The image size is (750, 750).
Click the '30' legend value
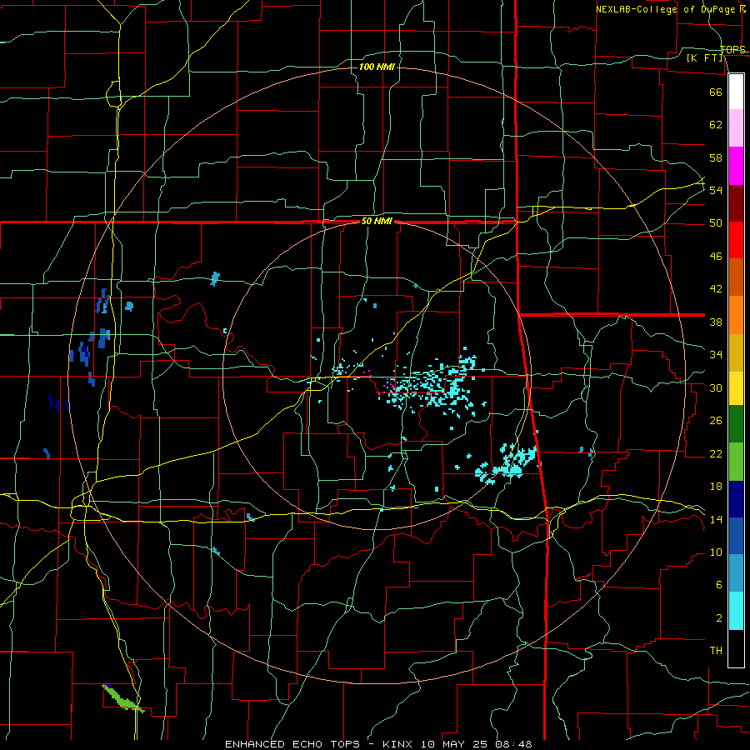pos(716,387)
